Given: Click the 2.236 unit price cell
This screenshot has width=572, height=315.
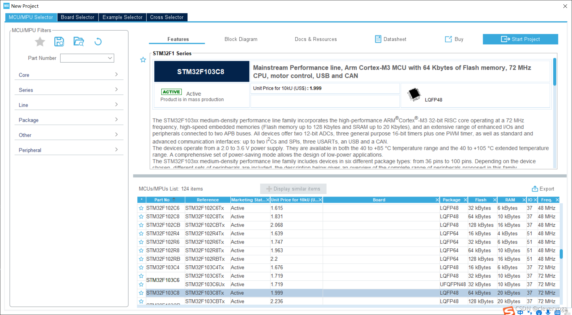Looking at the screenshot, I should pos(297,301).
